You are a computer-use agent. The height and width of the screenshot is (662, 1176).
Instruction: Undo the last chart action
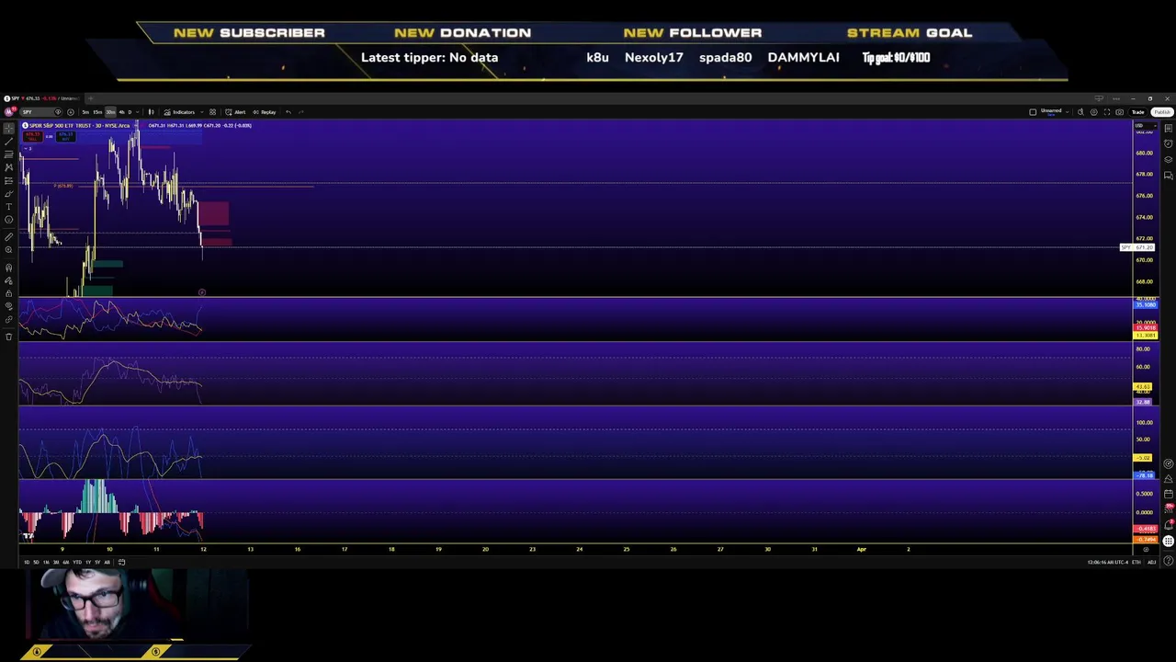coord(288,112)
